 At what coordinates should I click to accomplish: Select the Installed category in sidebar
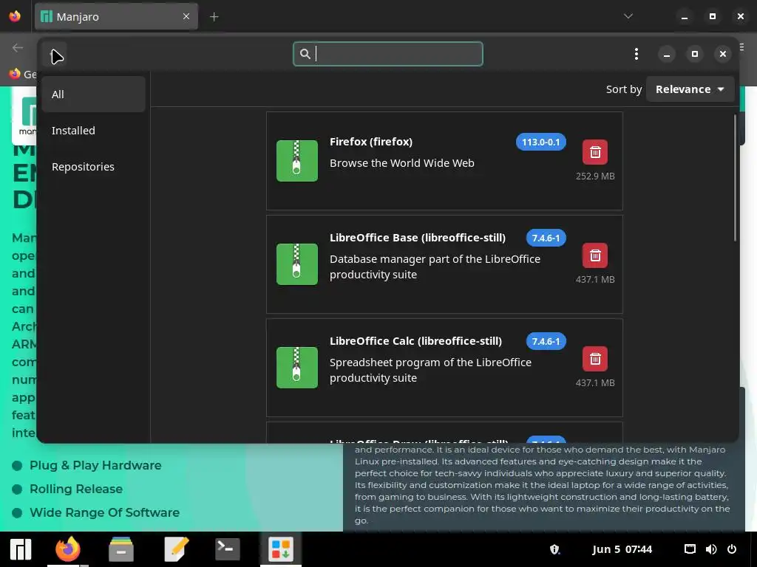tap(93, 130)
